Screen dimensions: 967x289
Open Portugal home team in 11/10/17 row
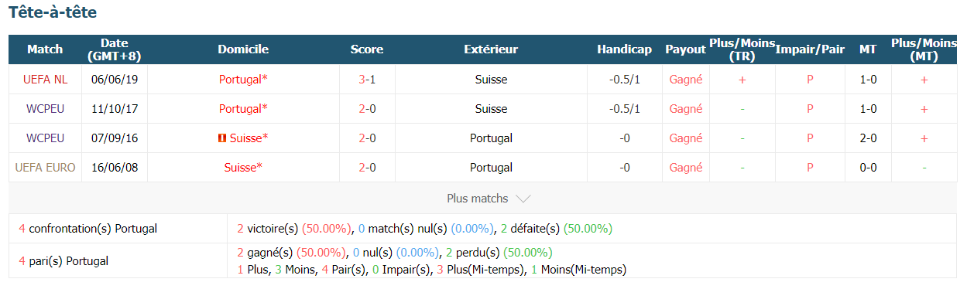[243, 109]
